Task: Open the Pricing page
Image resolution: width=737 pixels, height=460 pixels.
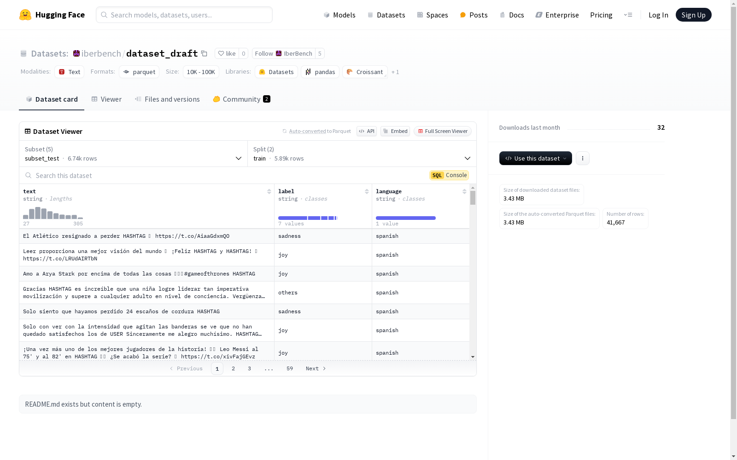Action: (x=601, y=15)
